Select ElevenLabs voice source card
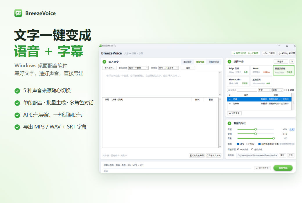The image size is (302, 203). tap(238, 81)
